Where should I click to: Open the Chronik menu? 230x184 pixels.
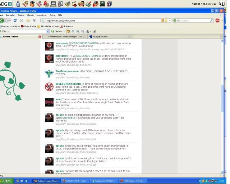click(30, 15)
